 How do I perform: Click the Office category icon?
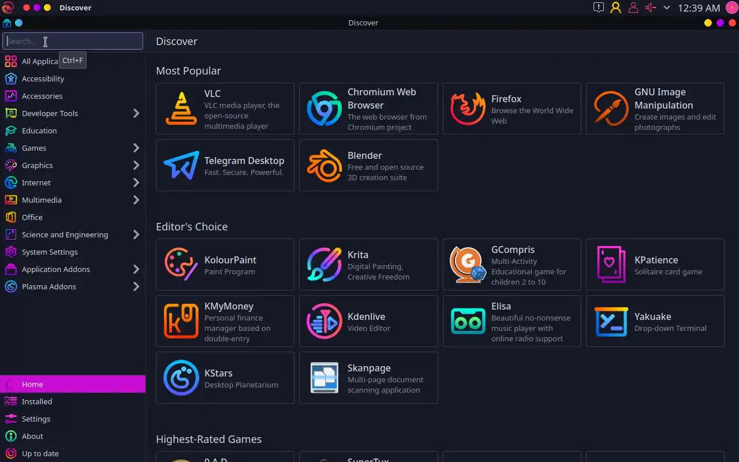(10, 217)
